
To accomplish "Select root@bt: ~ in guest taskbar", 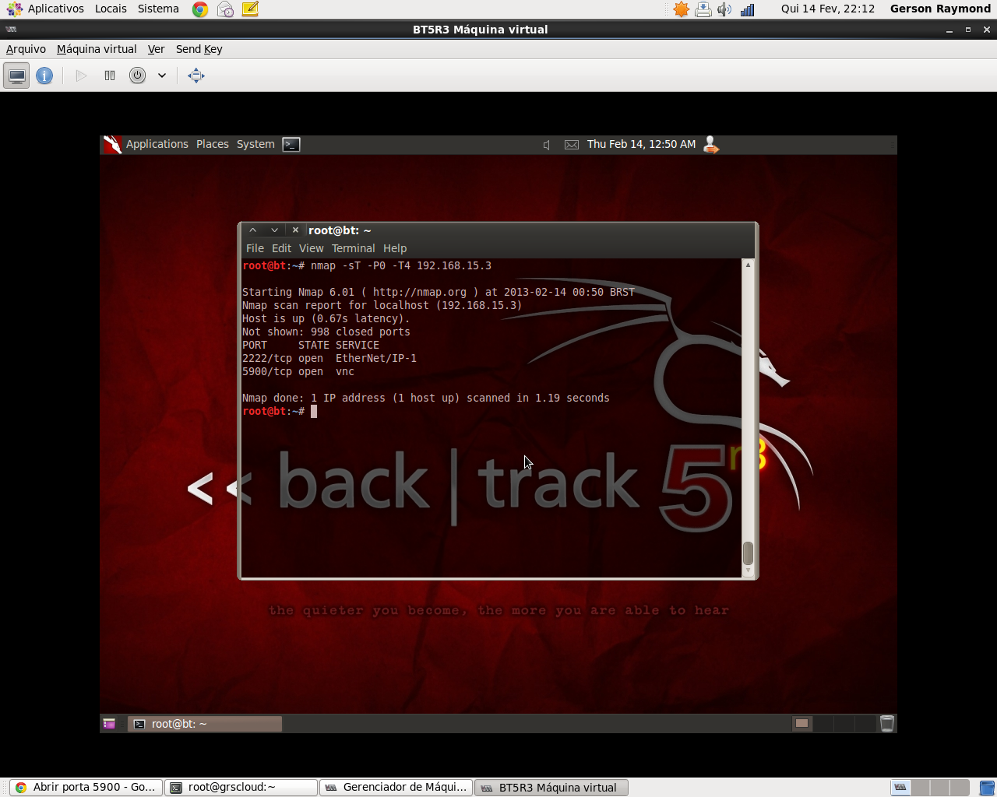I will pyautogui.click(x=205, y=724).
